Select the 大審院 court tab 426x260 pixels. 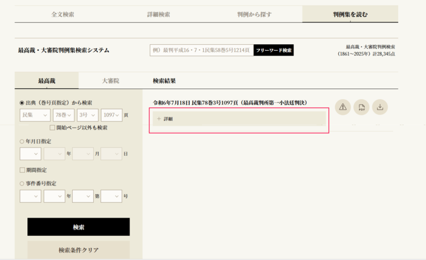tap(110, 80)
